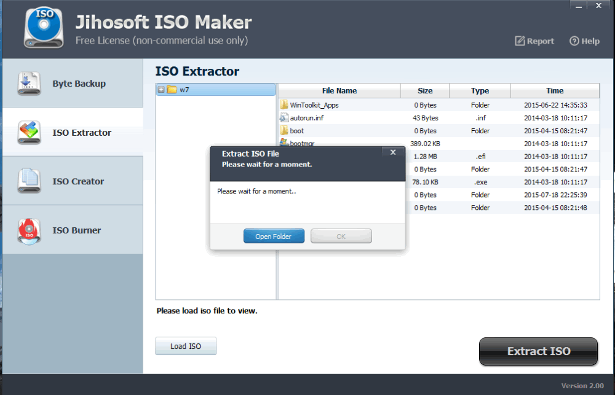615x395 pixels.
Task: Click the 389.02 KB size cell
Action: point(425,143)
